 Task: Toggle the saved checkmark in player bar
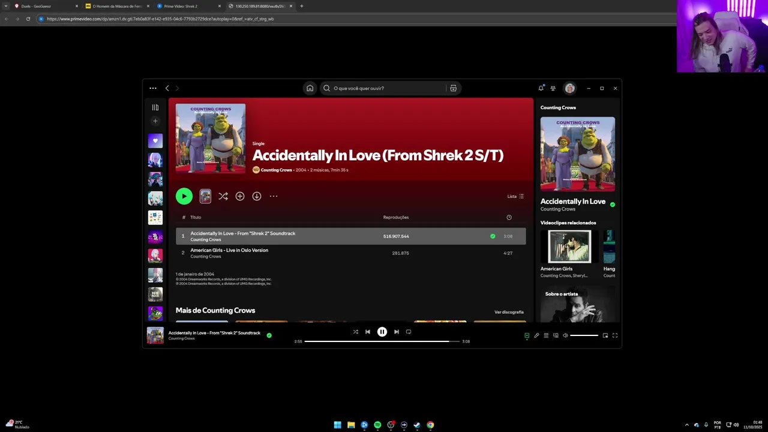click(x=269, y=335)
